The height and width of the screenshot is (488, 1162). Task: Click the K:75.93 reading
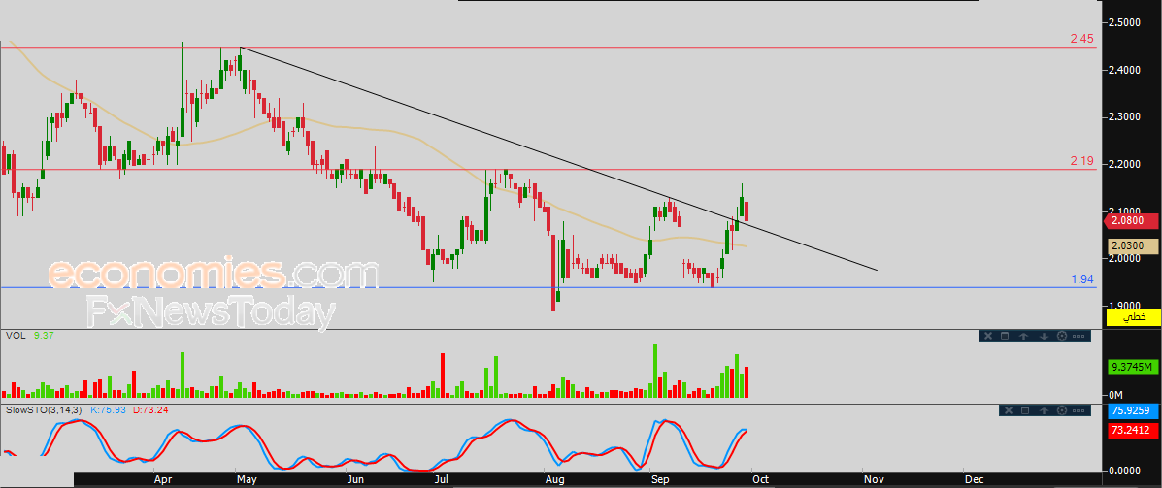(108, 408)
